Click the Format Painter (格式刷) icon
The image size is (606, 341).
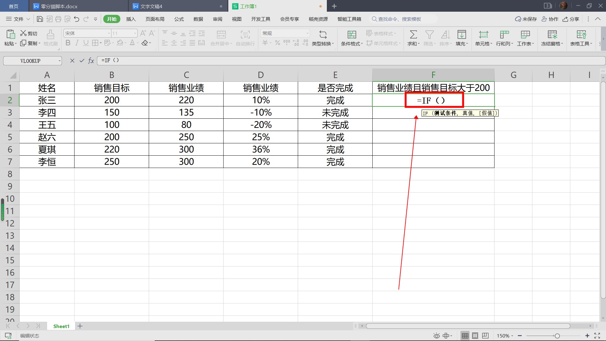point(51,34)
